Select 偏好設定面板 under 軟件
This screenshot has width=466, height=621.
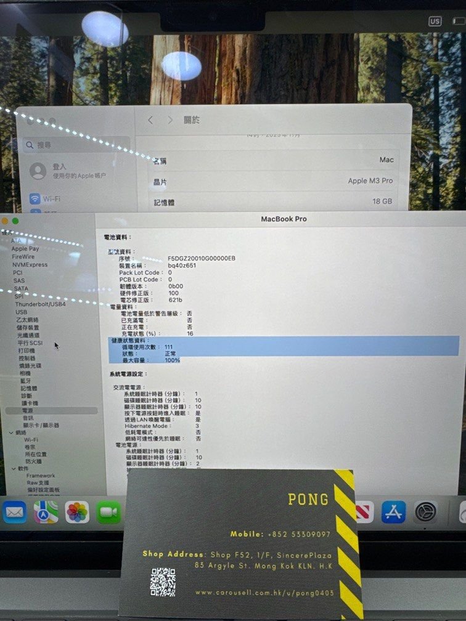pos(44,490)
